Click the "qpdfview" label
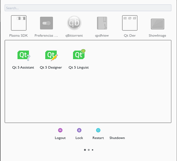The height and width of the screenshot is (161, 177). (x=102, y=36)
